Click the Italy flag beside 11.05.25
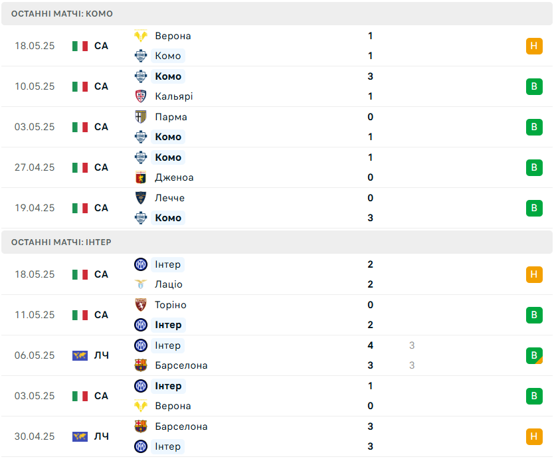554x459 pixels. click(x=80, y=315)
